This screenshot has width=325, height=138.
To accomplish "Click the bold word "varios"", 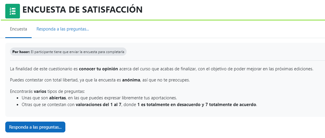I will (40, 91).
